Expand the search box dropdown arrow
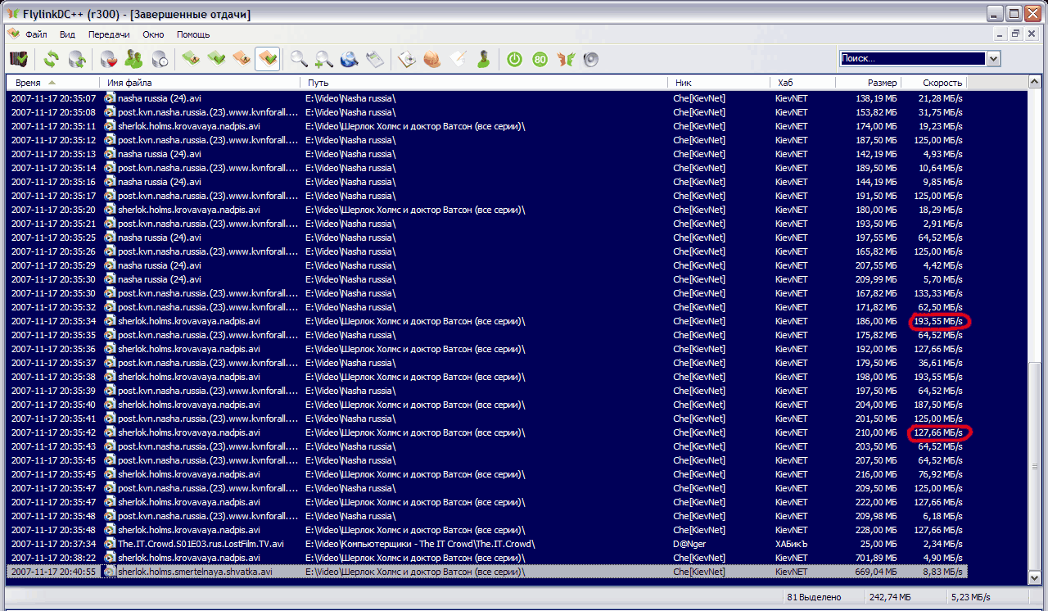 994,59
